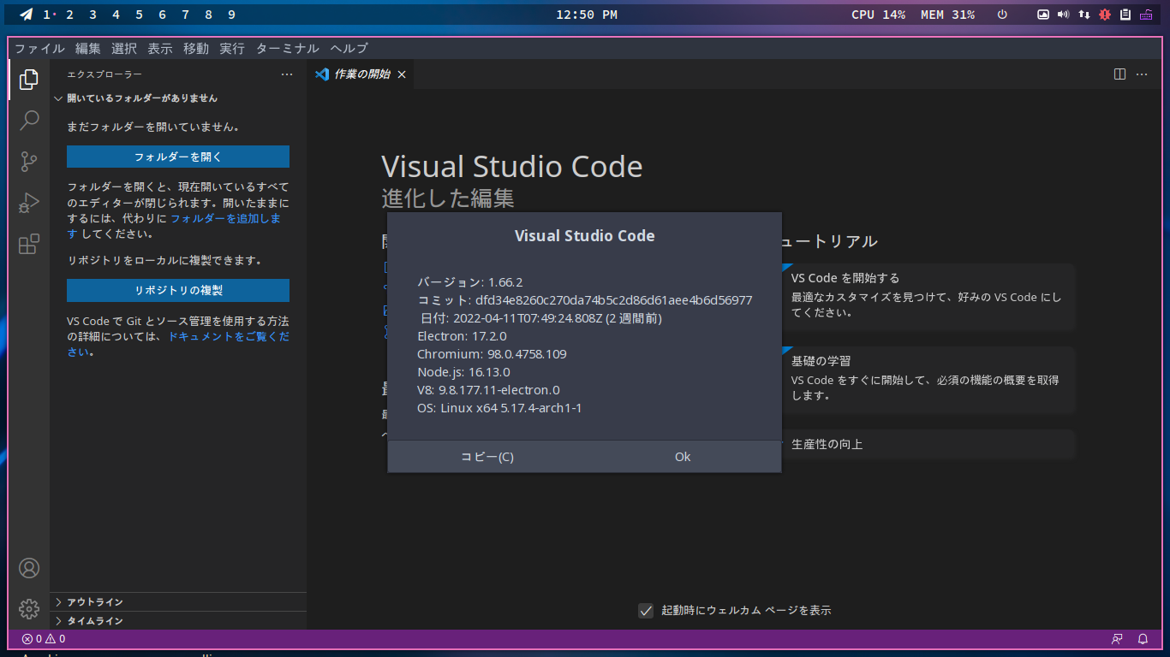Click the volume speaker tray icon
1170x657 pixels.
tap(1064, 15)
